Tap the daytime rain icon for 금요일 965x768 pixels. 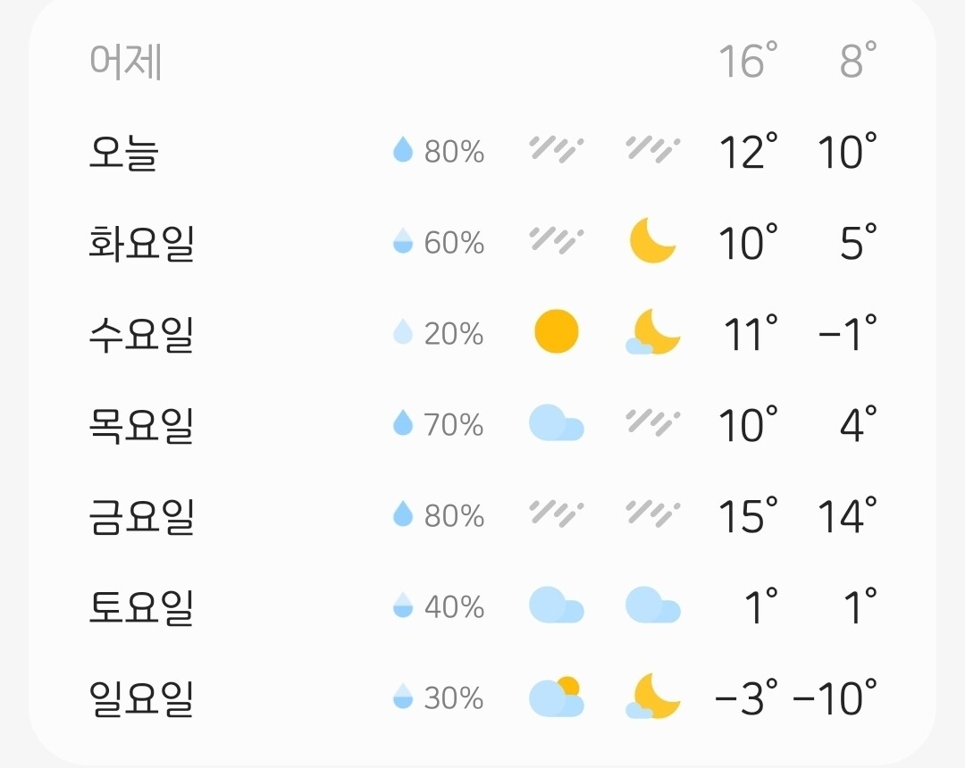556,514
